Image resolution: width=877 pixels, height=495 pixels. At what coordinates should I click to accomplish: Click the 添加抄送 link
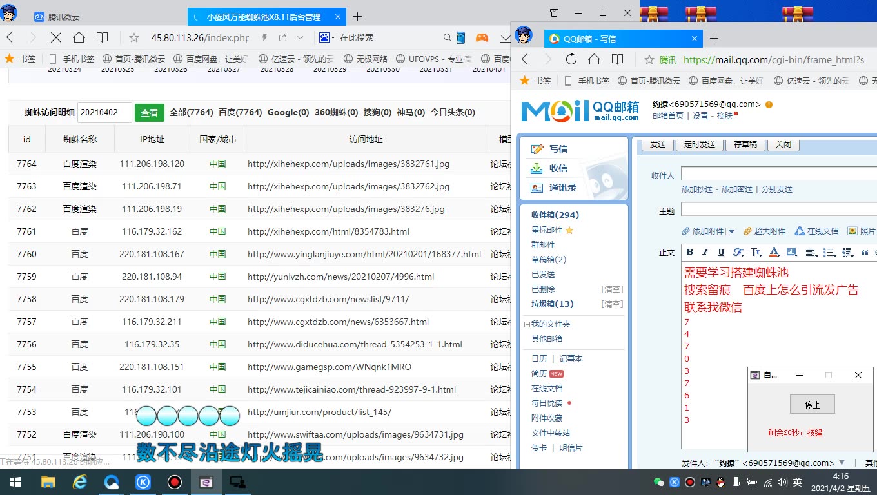click(697, 189)
